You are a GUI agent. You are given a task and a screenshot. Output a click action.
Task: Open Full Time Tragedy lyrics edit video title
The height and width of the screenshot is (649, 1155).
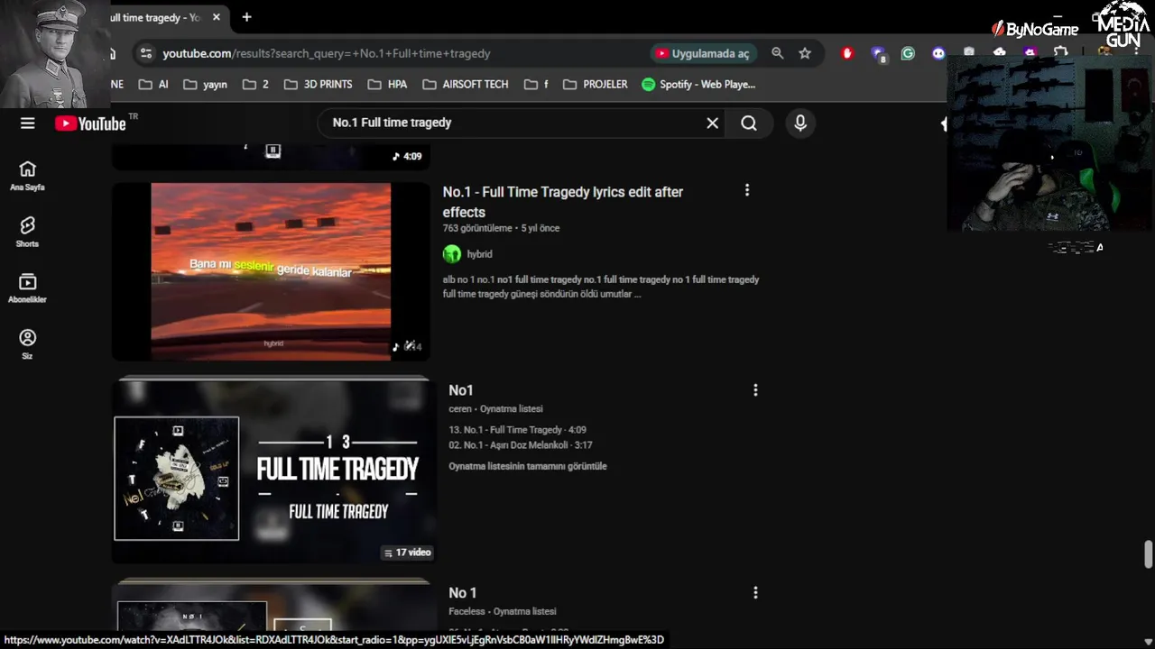(x=562, y=202)
